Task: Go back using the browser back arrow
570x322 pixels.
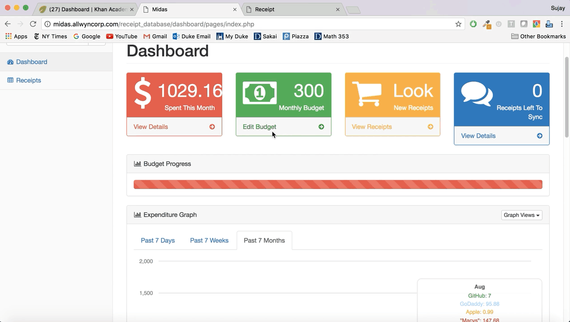Action: pos(8,24)
